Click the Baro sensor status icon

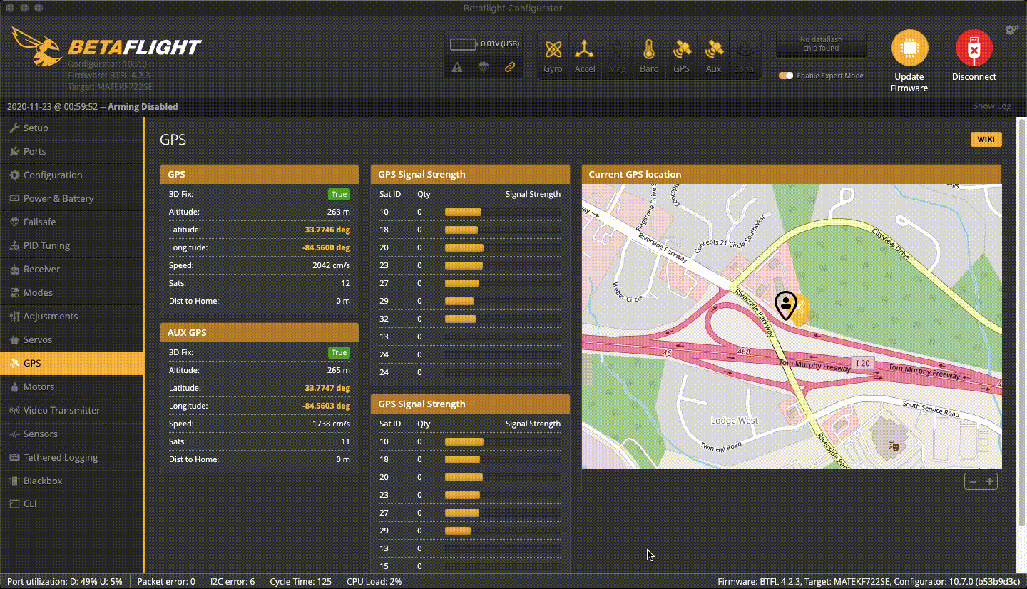[x=649, y=55]
